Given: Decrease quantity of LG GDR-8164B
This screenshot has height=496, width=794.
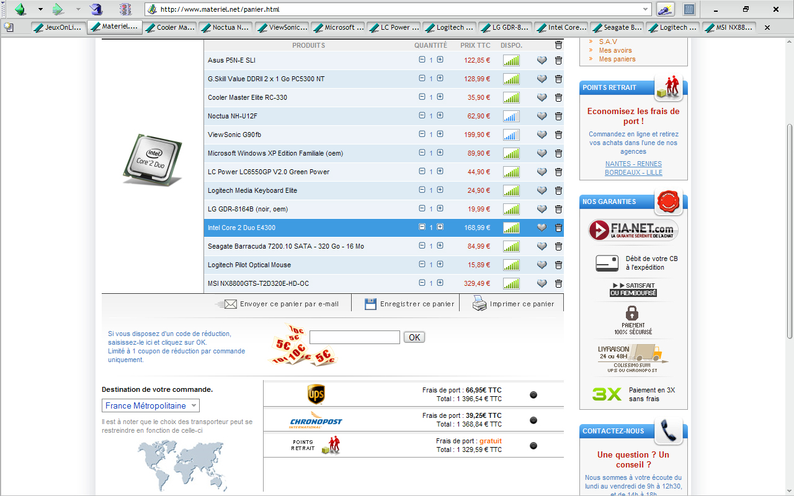Looking at the screenshot, I should 422,208.
